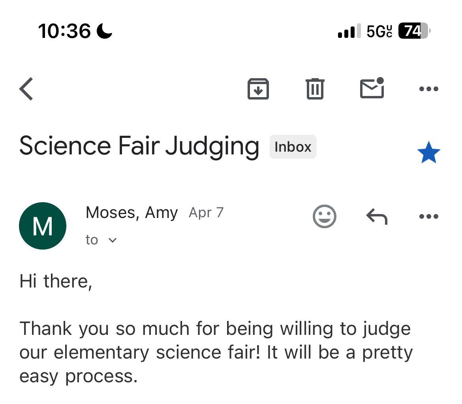The image size is (462, 404).
Task: Expand recipient details chevron
Action: coord(113,240)
